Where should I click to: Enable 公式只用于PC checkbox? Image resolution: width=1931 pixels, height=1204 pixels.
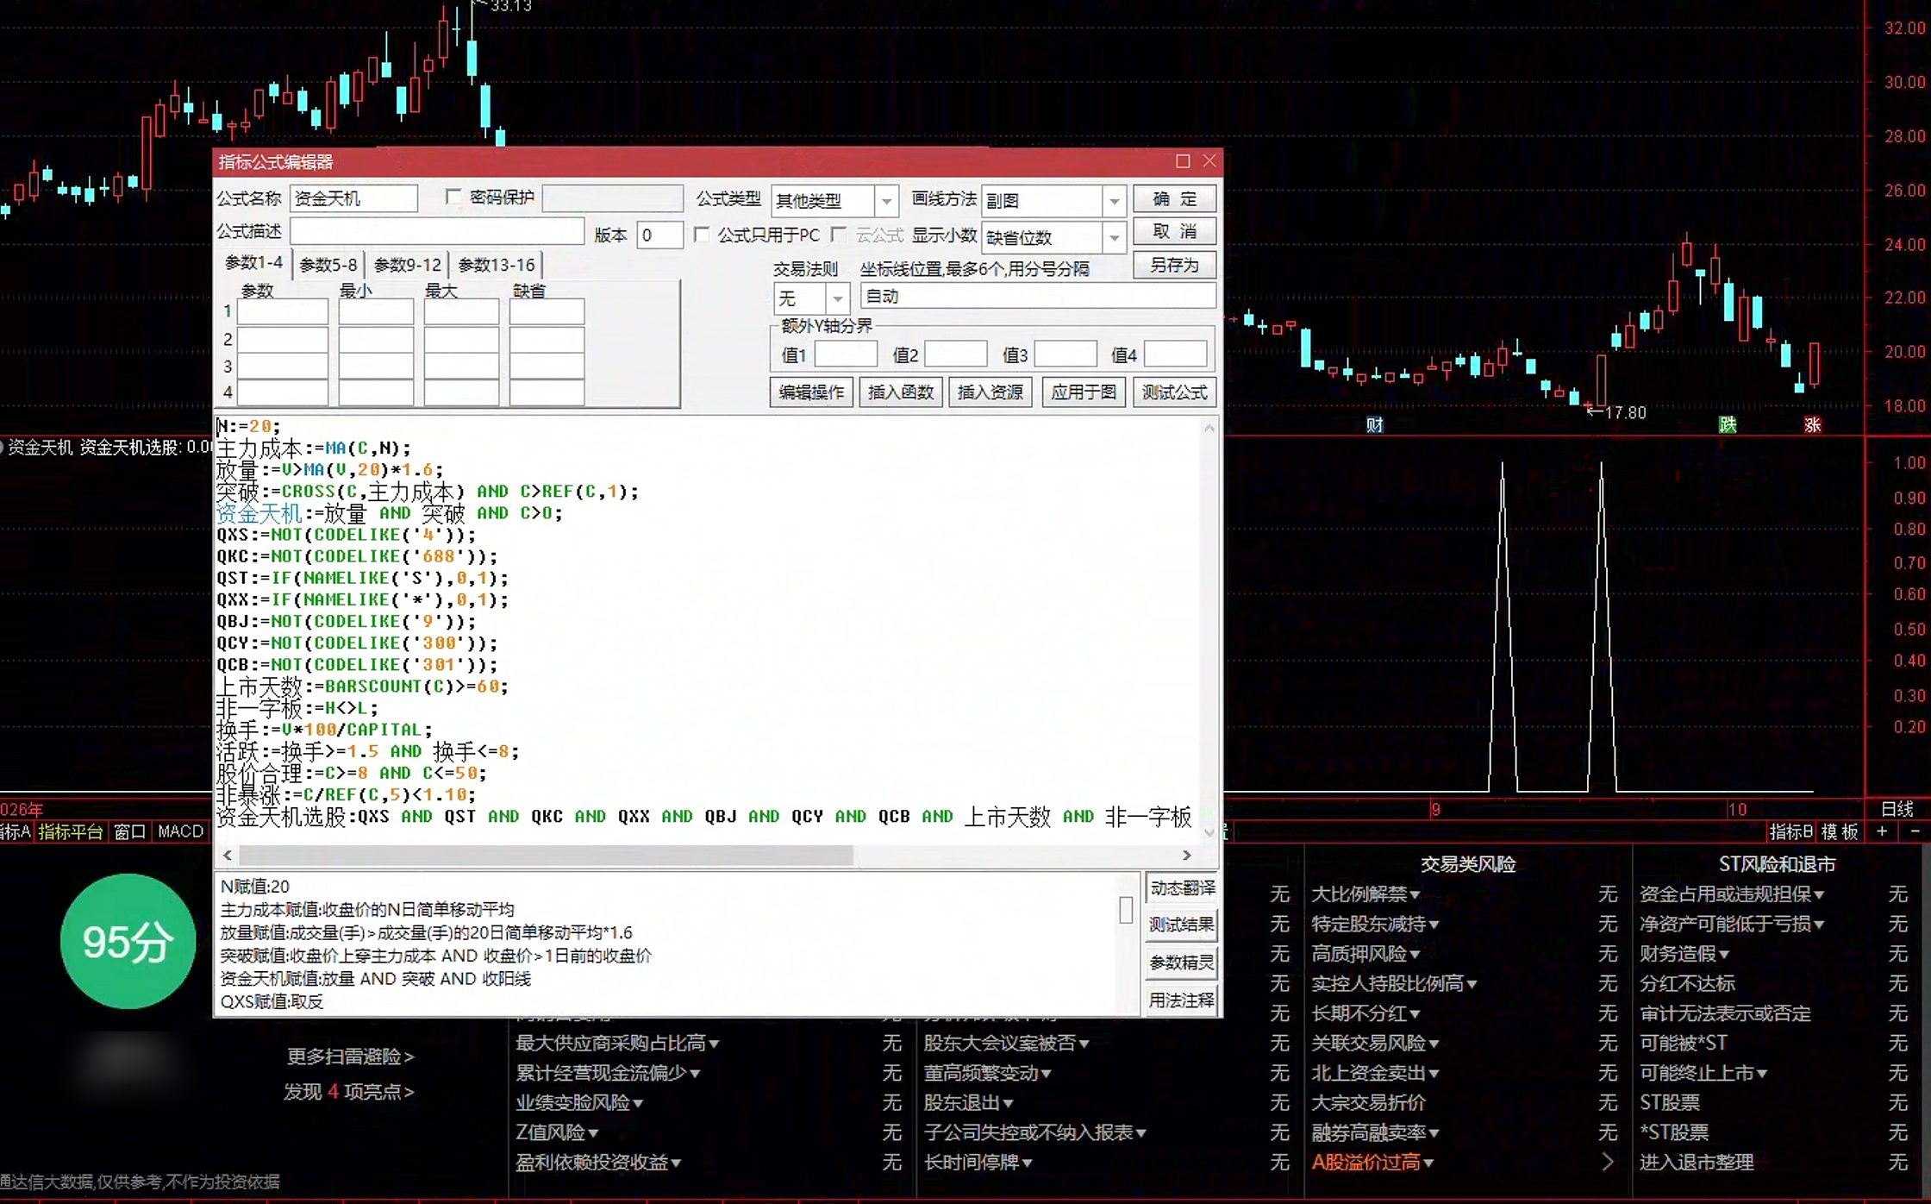coord(702,235)
